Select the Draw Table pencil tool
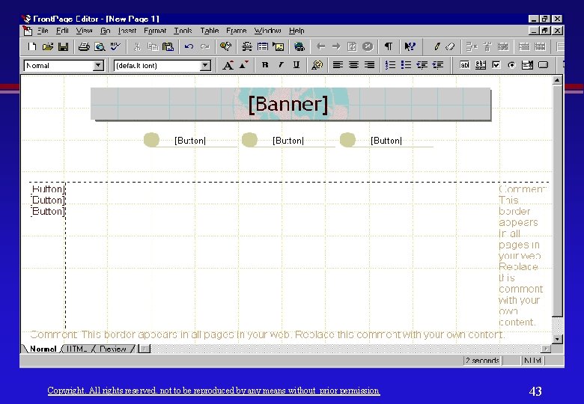 [437, 46]
